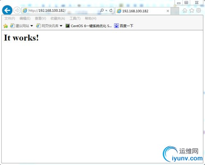Open the 收藏夹(A) menu

click(58, 18)
